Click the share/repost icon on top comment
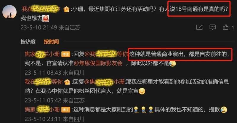 [x=199, y=27]
